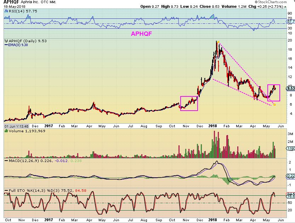Click the Nov label on the upper date axis
The height and width of the screenshot is (223, 295).
[186, 126]
